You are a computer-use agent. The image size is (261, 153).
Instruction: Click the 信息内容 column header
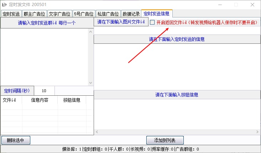click(x=40, y=100)
